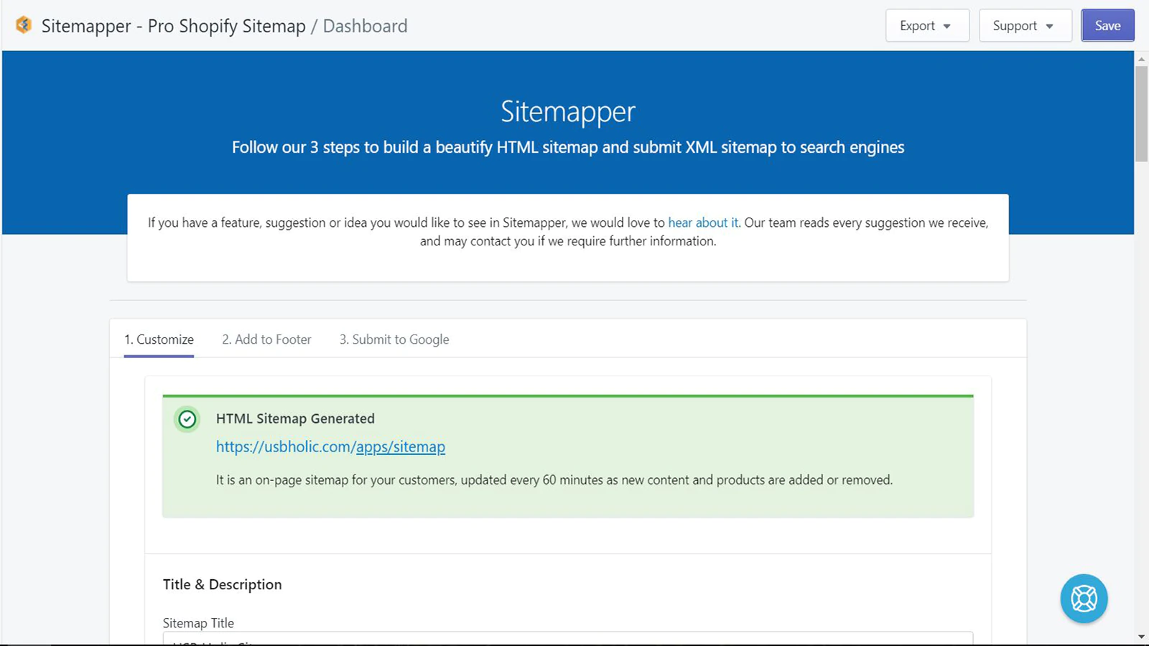
Task: Select the "1. Customize" tab
Action: [159, 340]
